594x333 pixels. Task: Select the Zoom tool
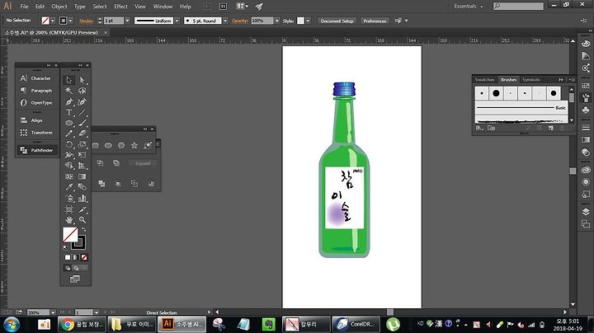point(82,219)
